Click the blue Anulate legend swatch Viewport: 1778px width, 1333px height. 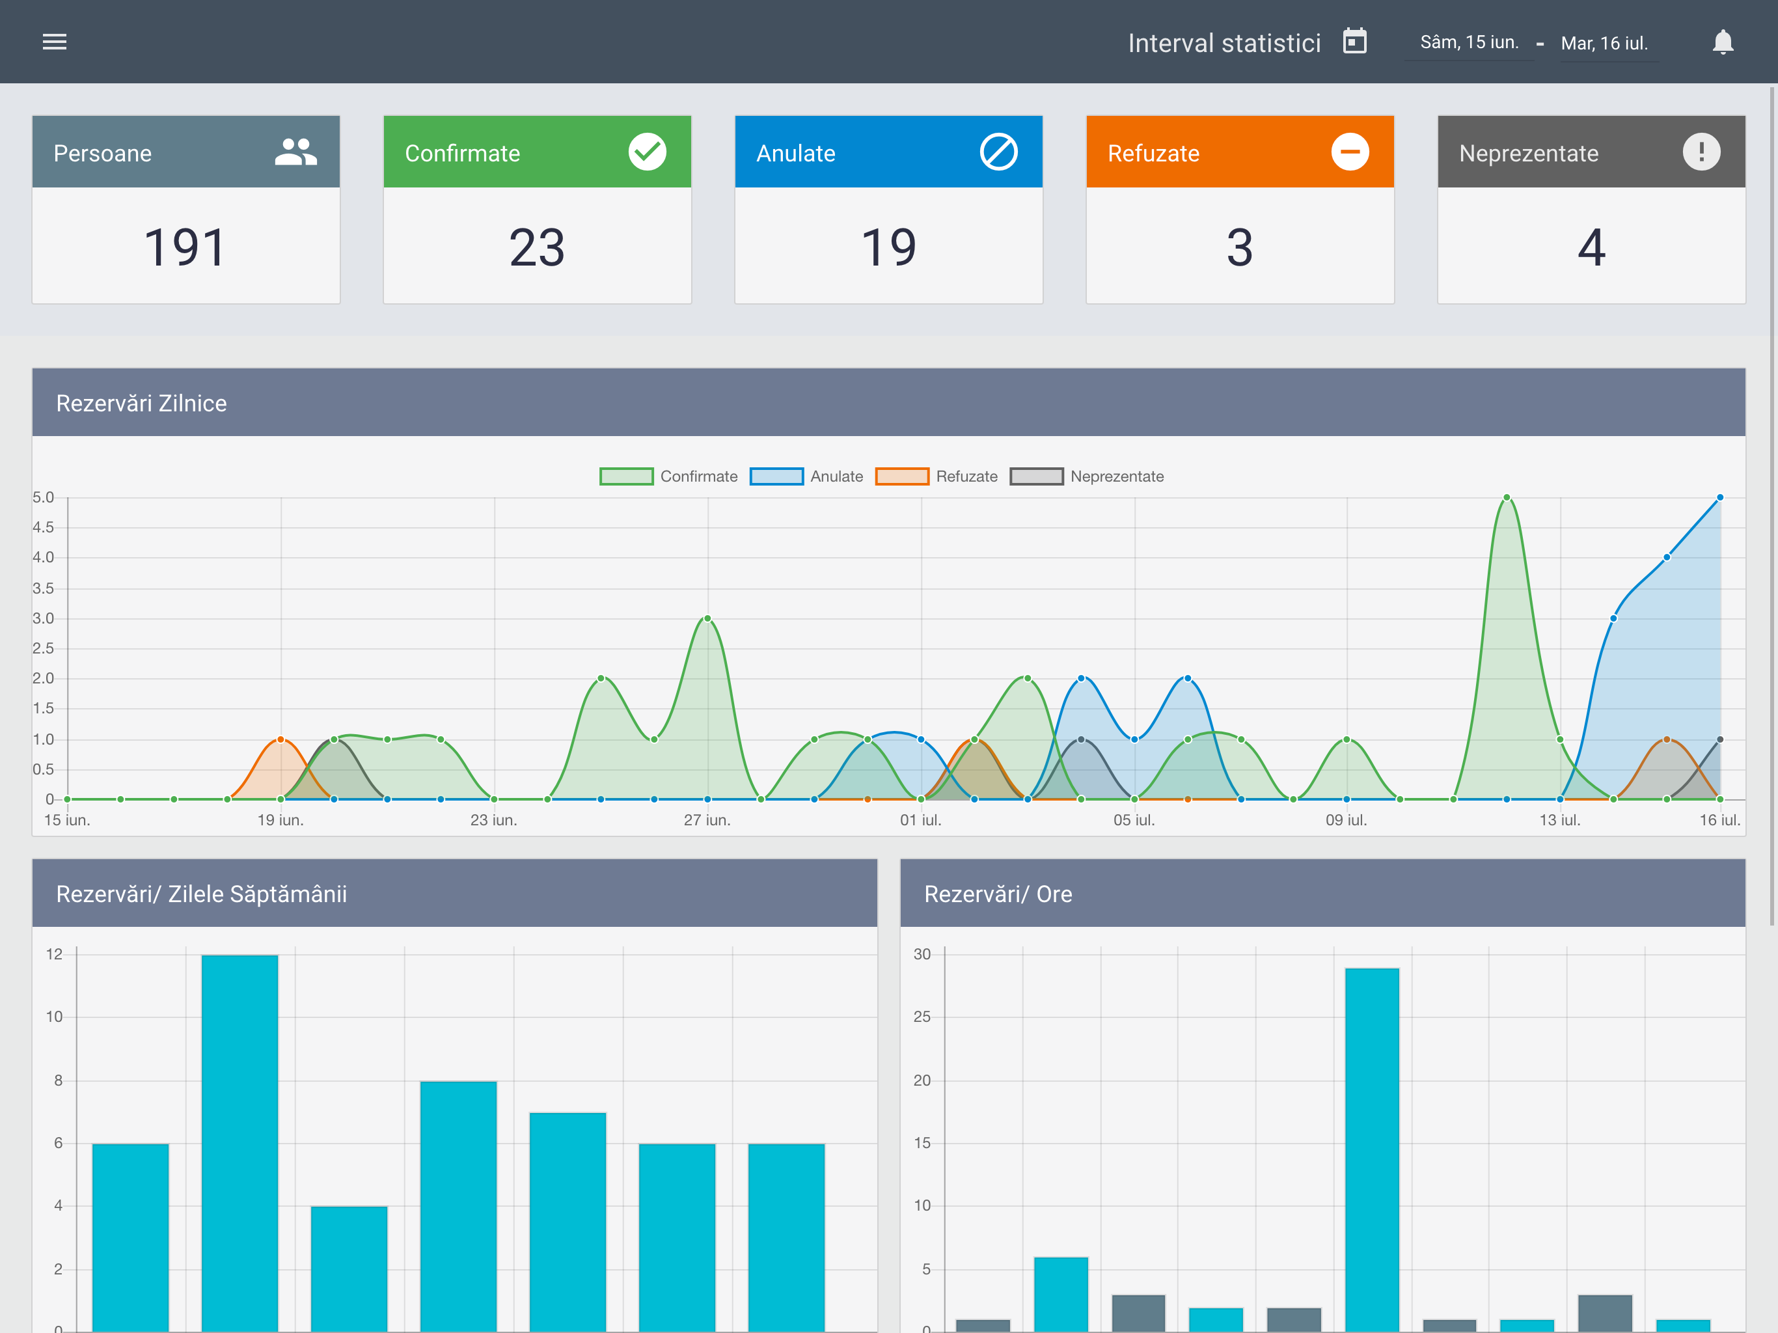point(776,476)
